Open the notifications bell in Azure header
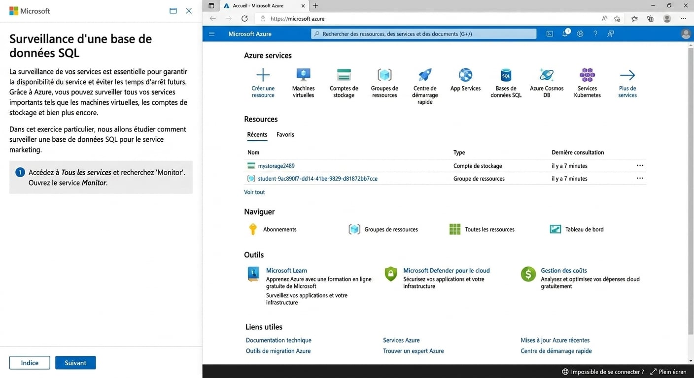Screen dimensions: 694x378 coord(565,34)
